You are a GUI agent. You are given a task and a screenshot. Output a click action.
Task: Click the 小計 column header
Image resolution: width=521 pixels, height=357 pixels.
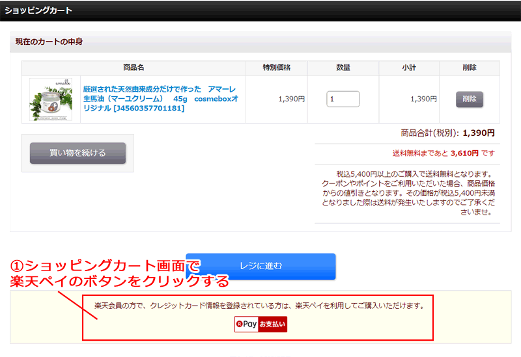click(x=409, y=68)
